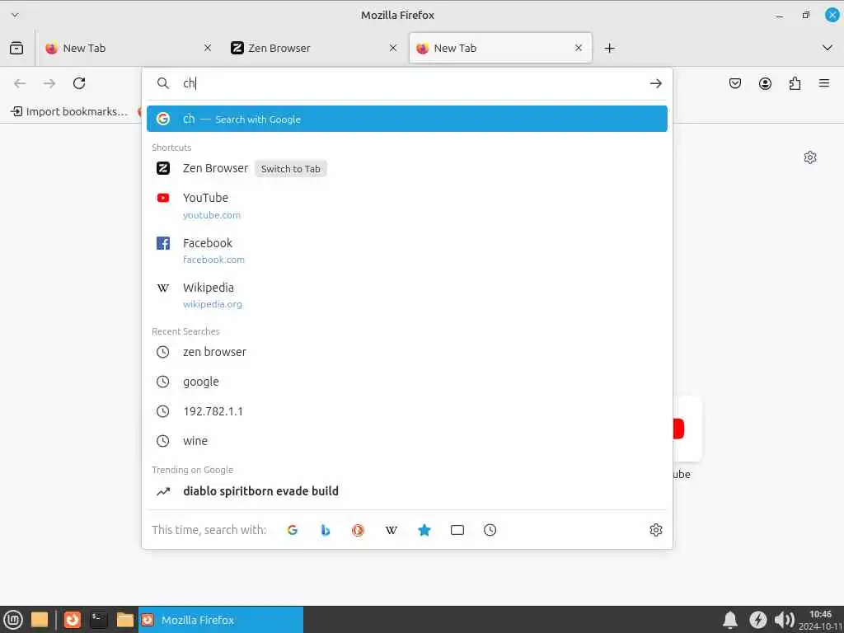Close the Zen Browser tab
Image resolution: width=844 pixels, height=633 pixels.
point(393,48)
